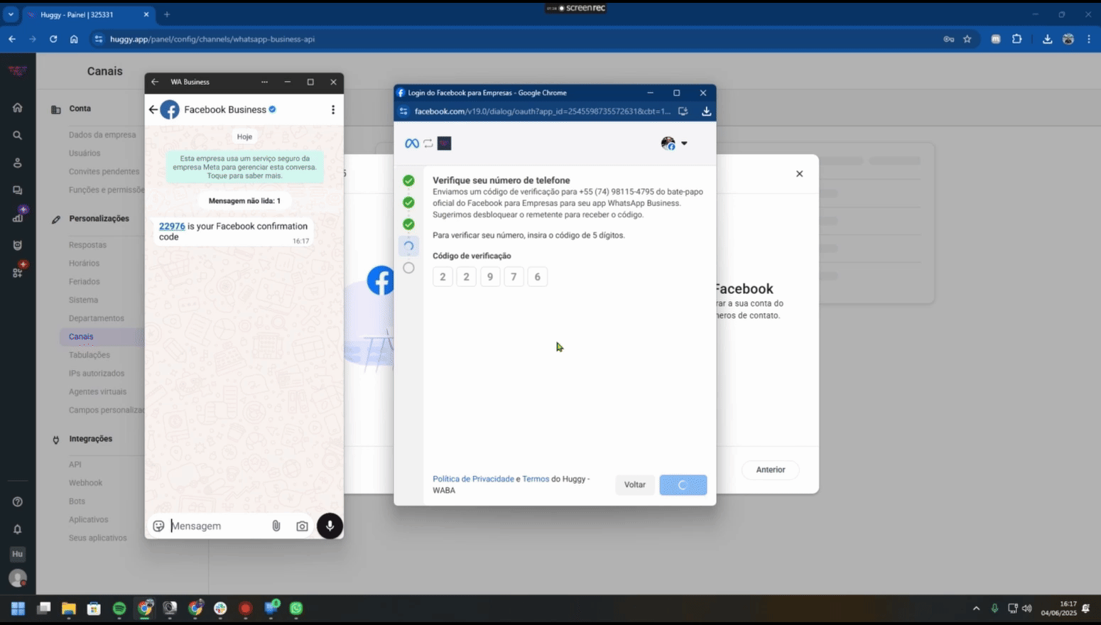Click the first verification code digit box
The width and height of the screenshot is (1101, 625).
tap(443, 277)
